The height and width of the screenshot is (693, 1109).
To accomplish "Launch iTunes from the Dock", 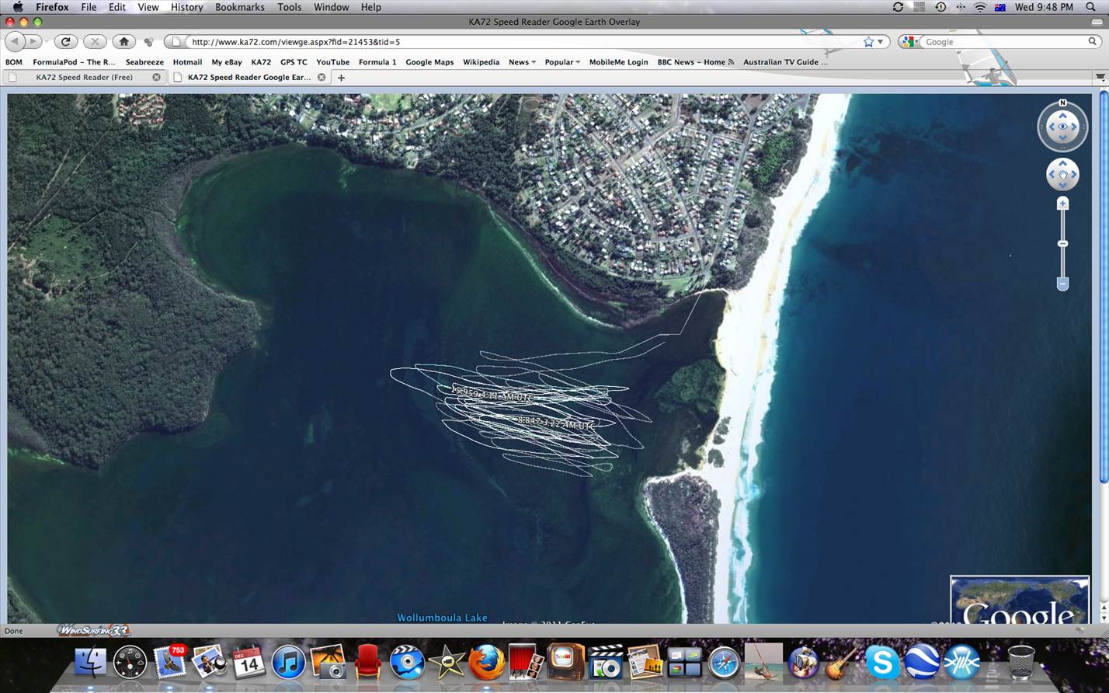I will 288,663.
